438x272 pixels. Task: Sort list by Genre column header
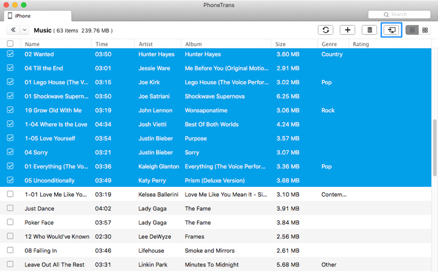coord(329,44)
